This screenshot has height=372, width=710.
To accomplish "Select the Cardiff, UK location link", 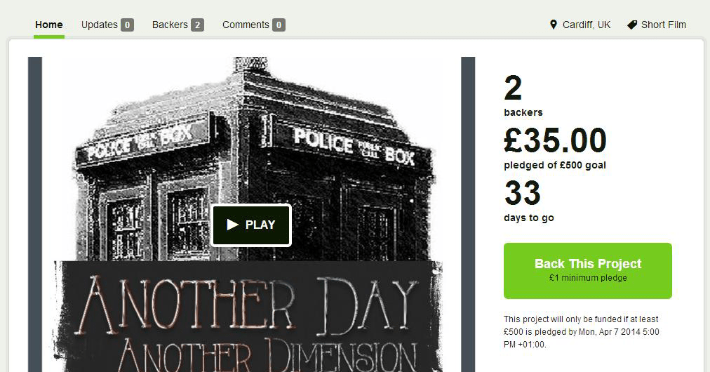I will tap(587, 25).
